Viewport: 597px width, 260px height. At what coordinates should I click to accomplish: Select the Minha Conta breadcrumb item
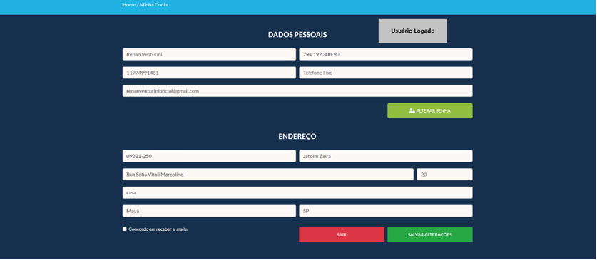(154, 5)
